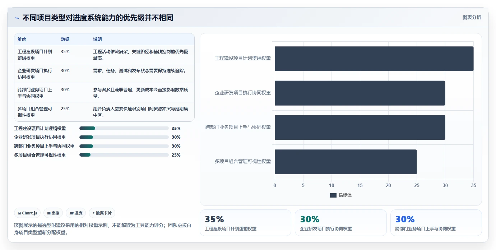Click the 35% value in table
Viewport: 496px width, 250px height.
click(x=65, y=52)
